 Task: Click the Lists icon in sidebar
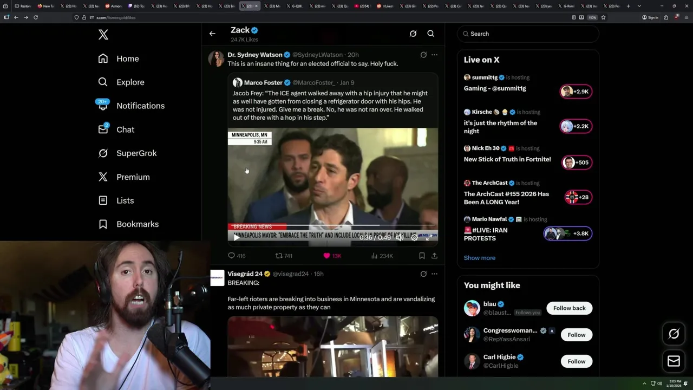103,200
